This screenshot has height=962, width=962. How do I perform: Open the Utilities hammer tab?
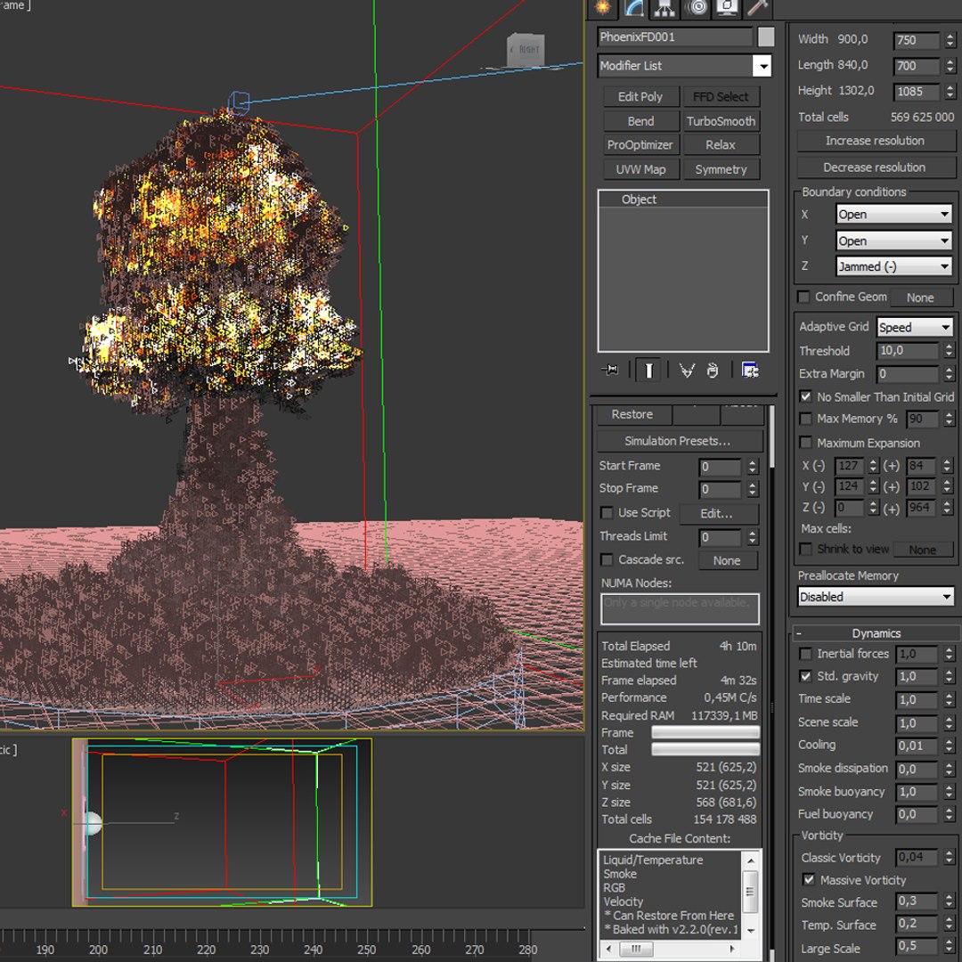pyautogui.click(x=758, y=8)
